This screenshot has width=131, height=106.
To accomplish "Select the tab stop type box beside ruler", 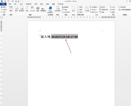I will pos(1,17).
